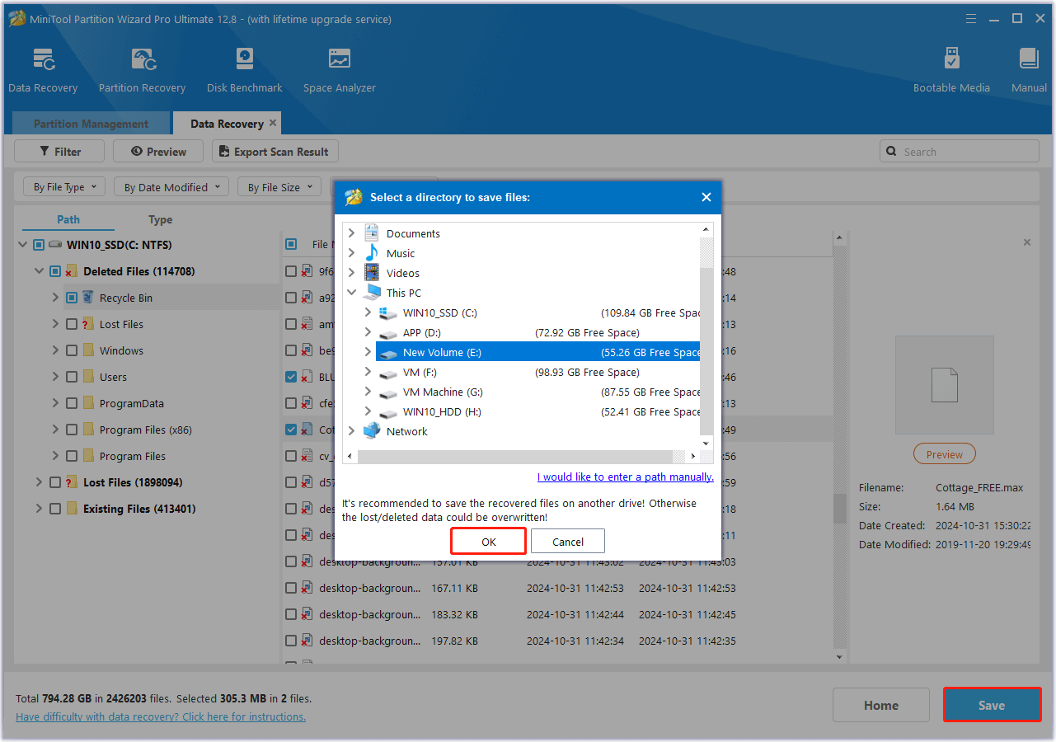Click the 'Have difficulty with data recovery' link

click(x=161, y=716)
